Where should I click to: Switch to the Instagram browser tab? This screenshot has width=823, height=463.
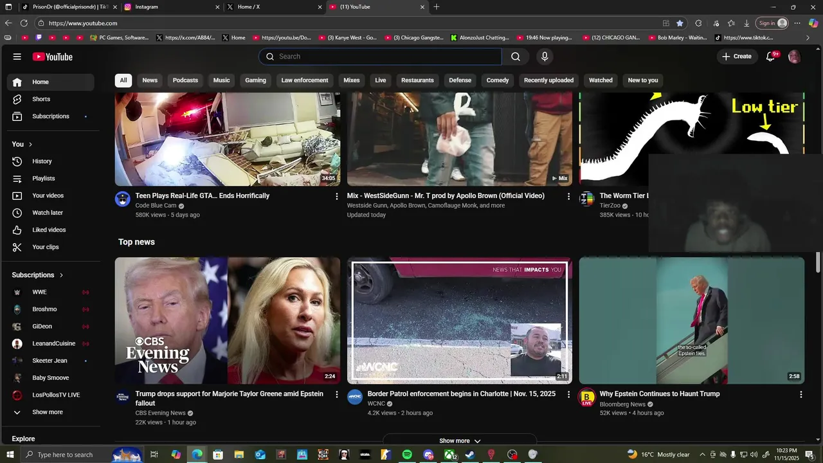point(171,7)
